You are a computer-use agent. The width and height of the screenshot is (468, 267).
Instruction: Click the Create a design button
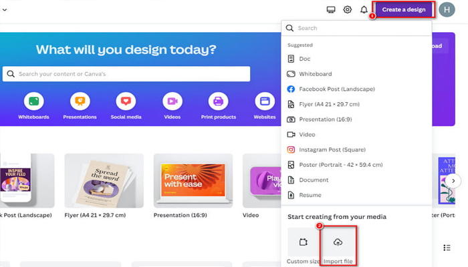[404, 10]
